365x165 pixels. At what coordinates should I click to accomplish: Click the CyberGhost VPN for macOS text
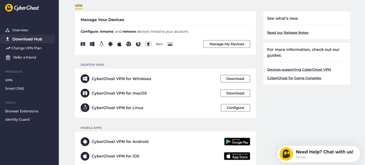(x=119, y=93)
